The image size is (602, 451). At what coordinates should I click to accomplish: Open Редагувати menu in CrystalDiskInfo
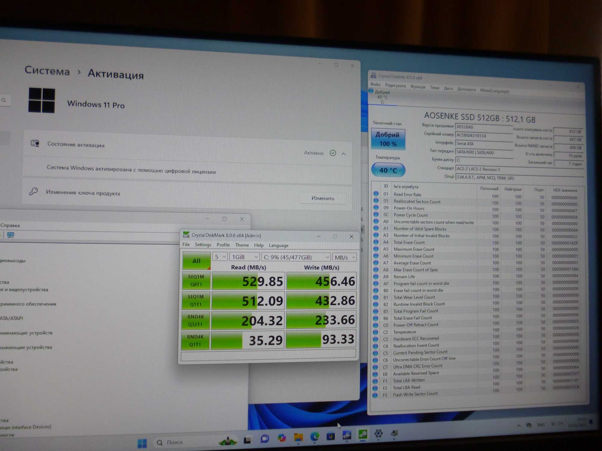click(395, 86)
